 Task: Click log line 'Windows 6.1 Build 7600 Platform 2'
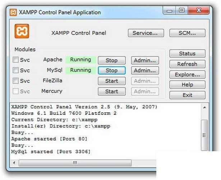click(64, 113)
